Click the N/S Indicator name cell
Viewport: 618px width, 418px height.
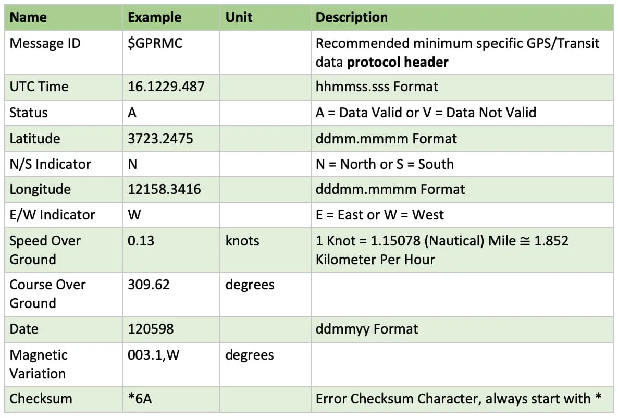50,164
